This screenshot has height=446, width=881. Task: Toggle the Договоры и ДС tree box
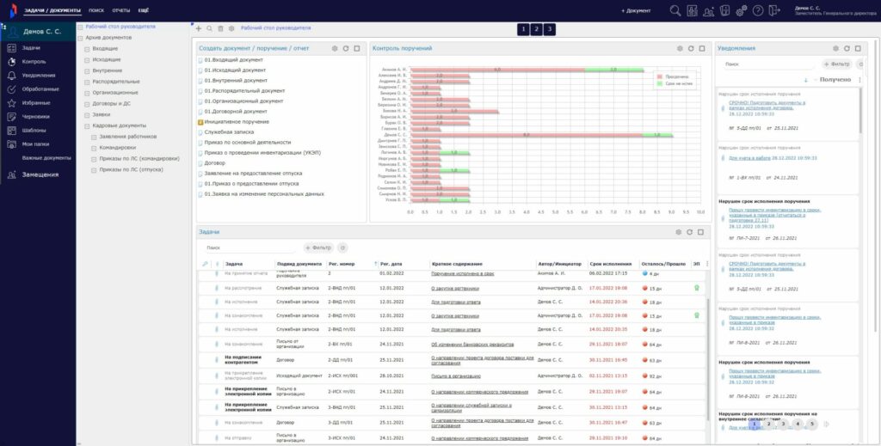click(87, 103)
